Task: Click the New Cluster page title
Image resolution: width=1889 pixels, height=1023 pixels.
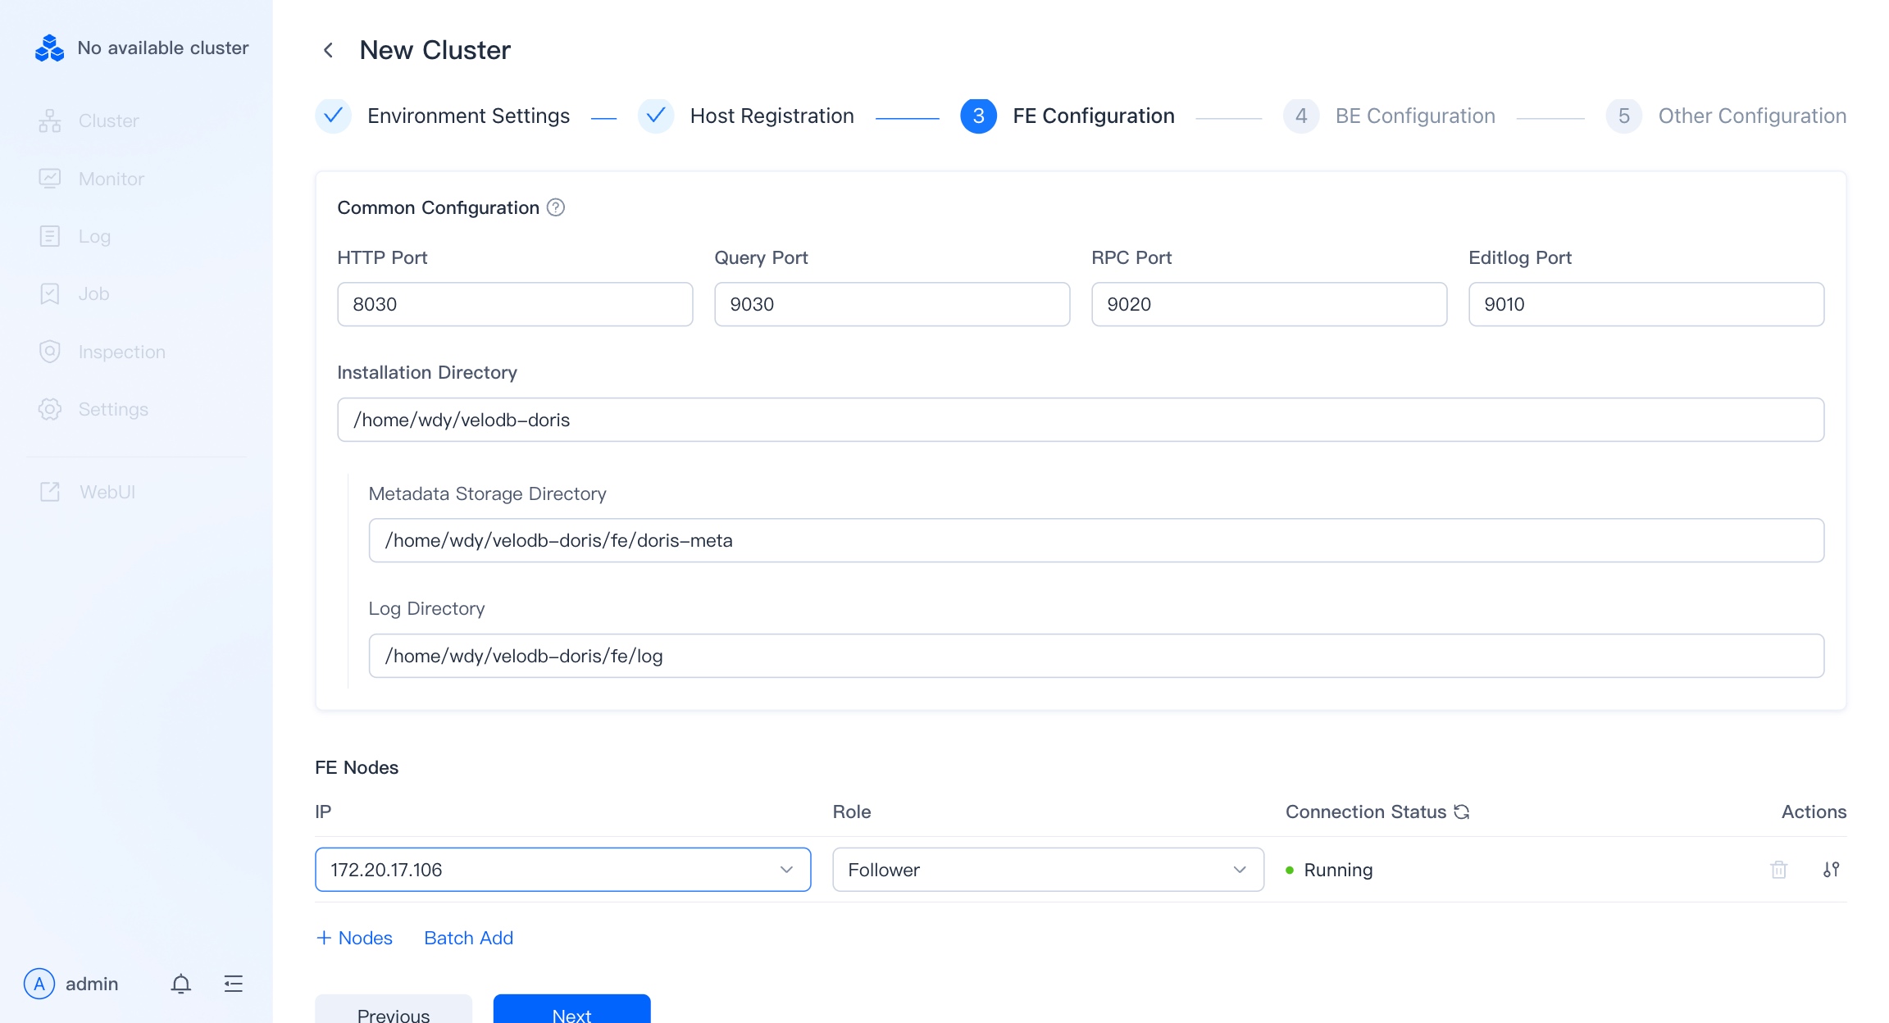Action: point(435,50)
